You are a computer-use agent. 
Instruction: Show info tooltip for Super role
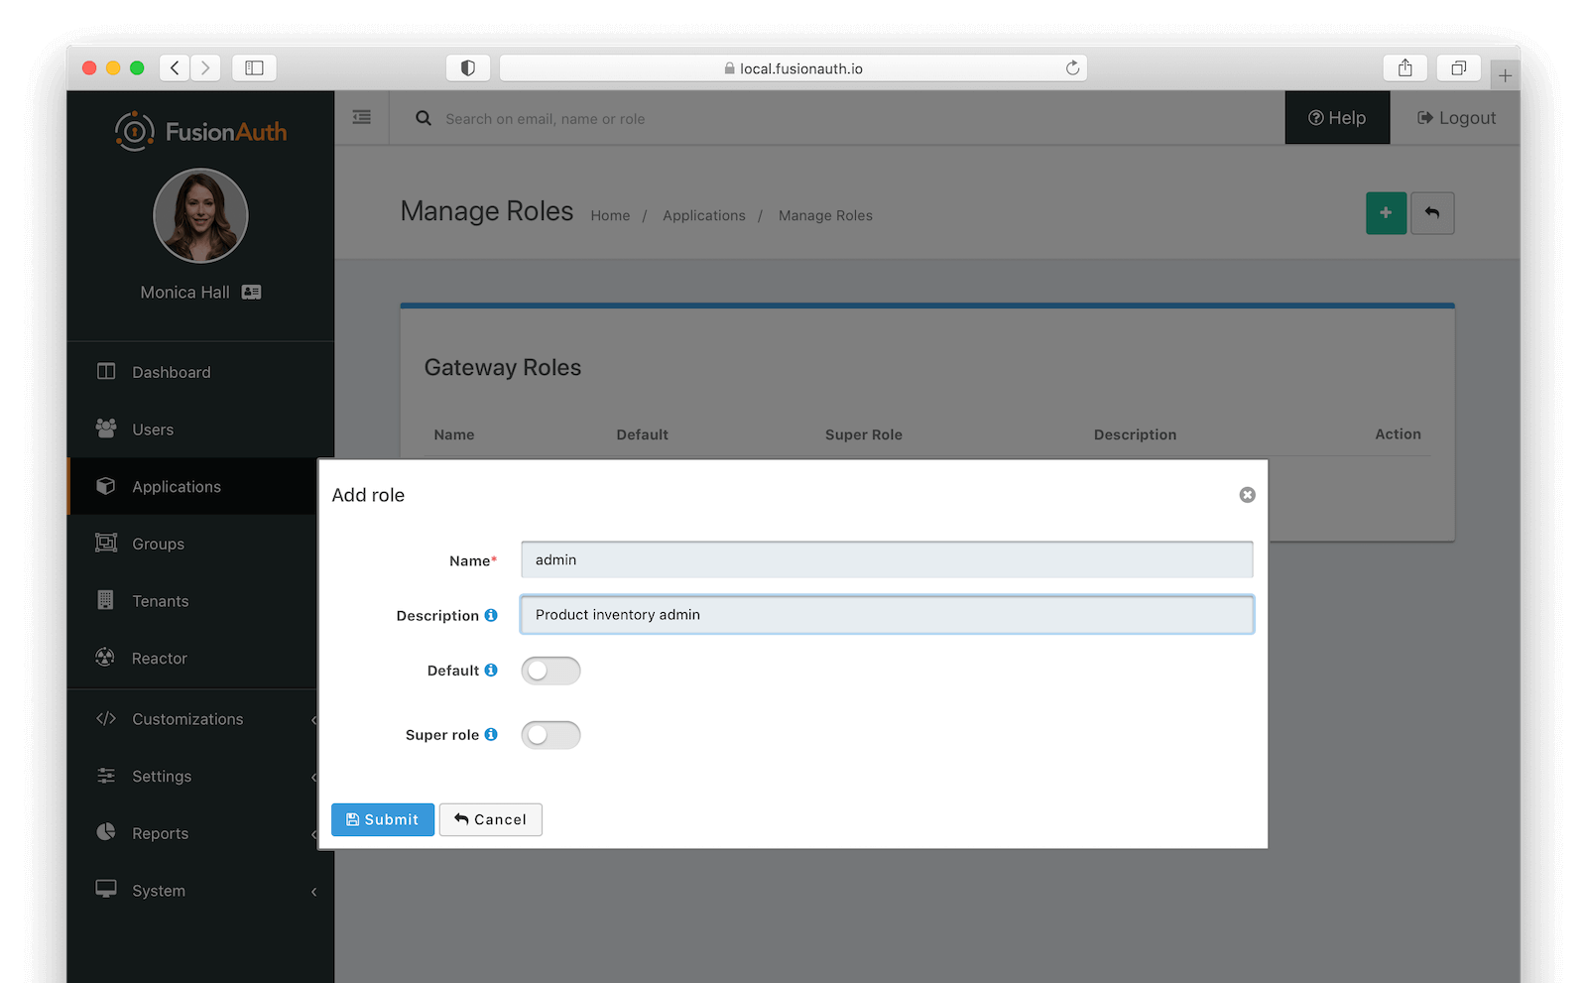coord(491,735)
